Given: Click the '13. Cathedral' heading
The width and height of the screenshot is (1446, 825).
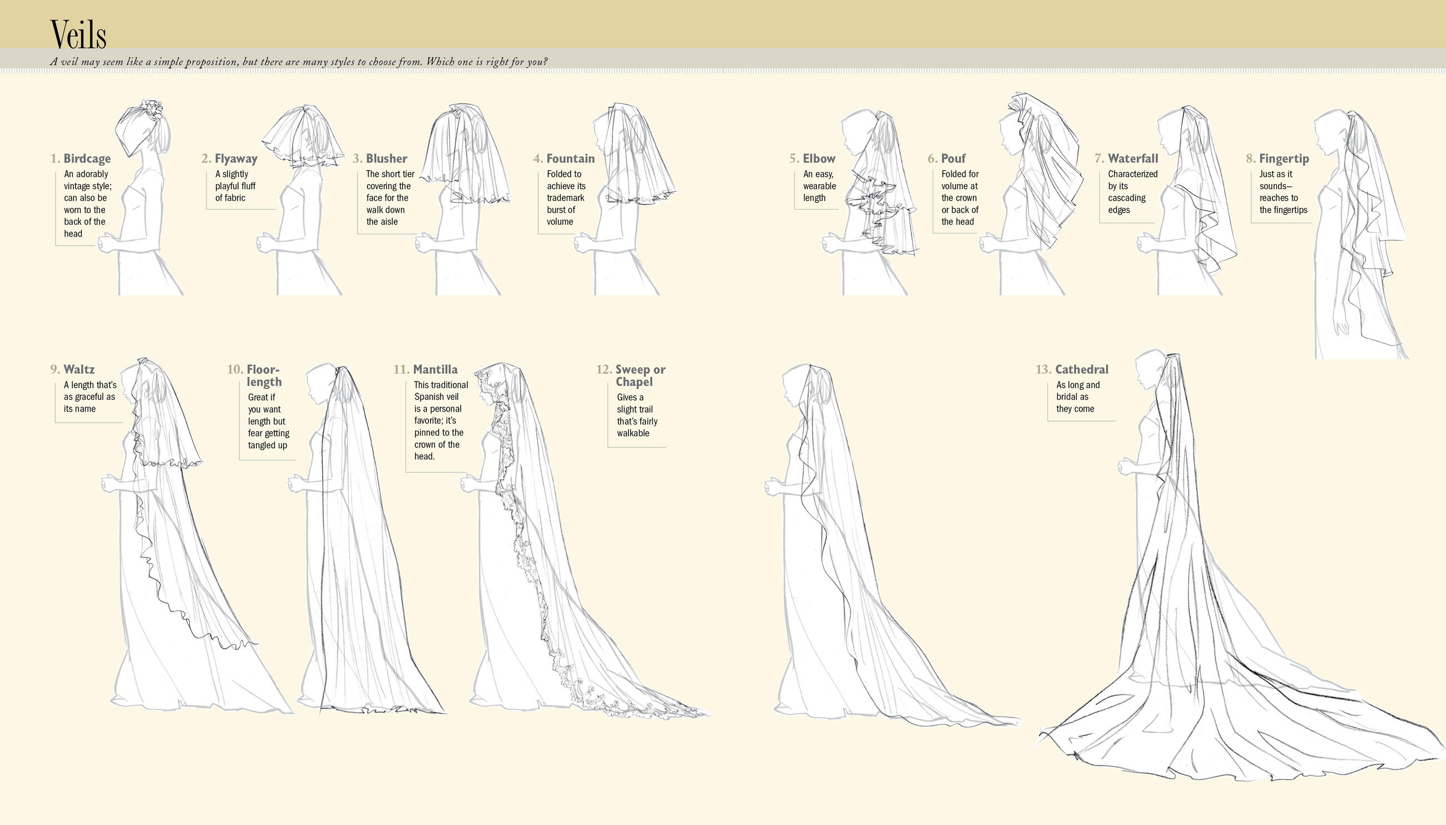Looking at the screenshot, I should click(x=1072, y=369).
